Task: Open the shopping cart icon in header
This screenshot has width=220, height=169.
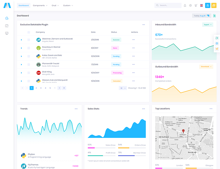Action: coord(196,5)
